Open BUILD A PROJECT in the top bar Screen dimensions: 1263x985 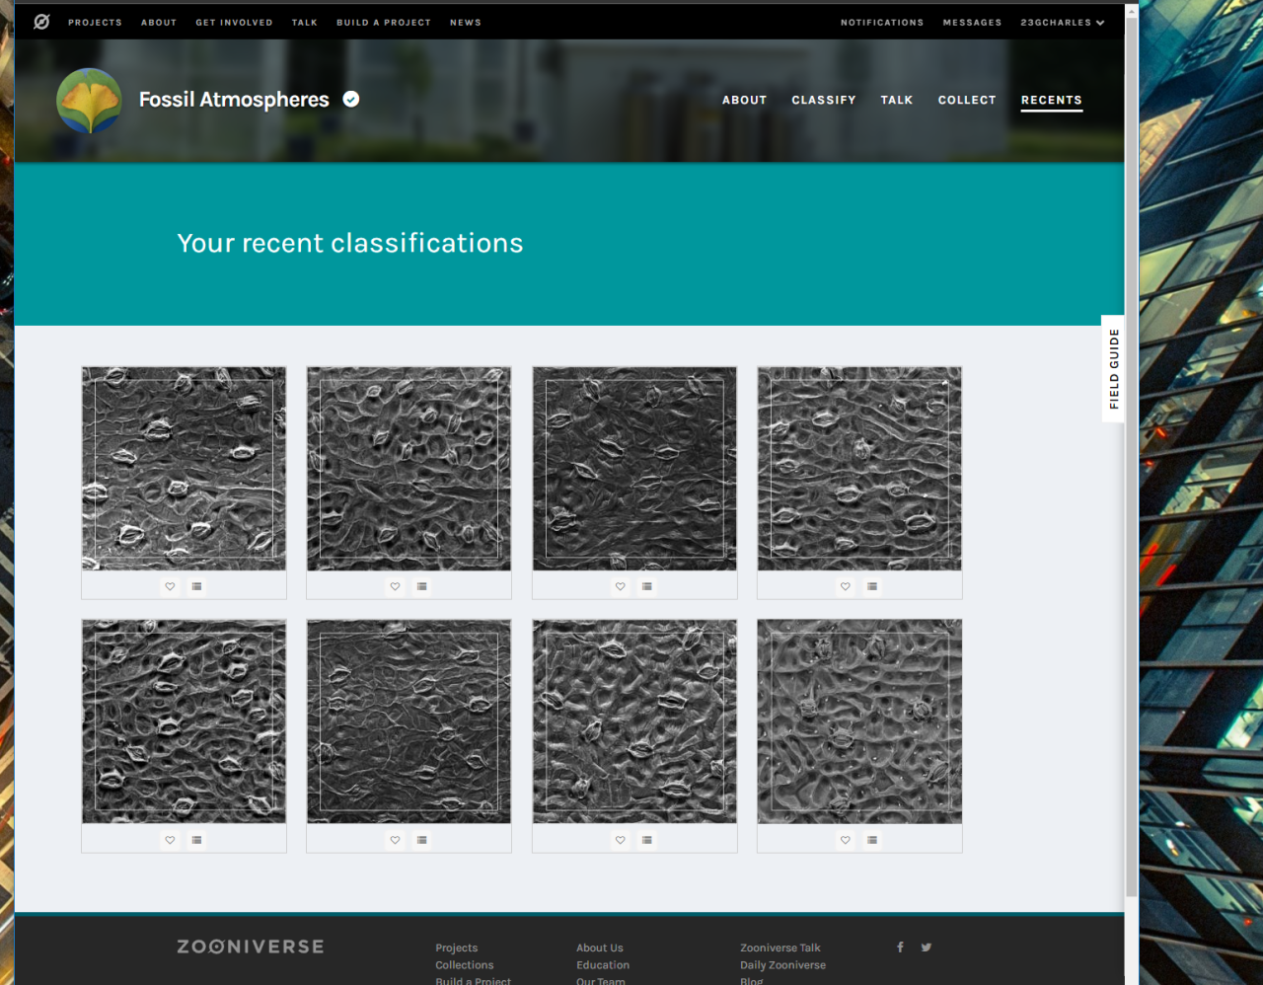[x=384, y=22]
